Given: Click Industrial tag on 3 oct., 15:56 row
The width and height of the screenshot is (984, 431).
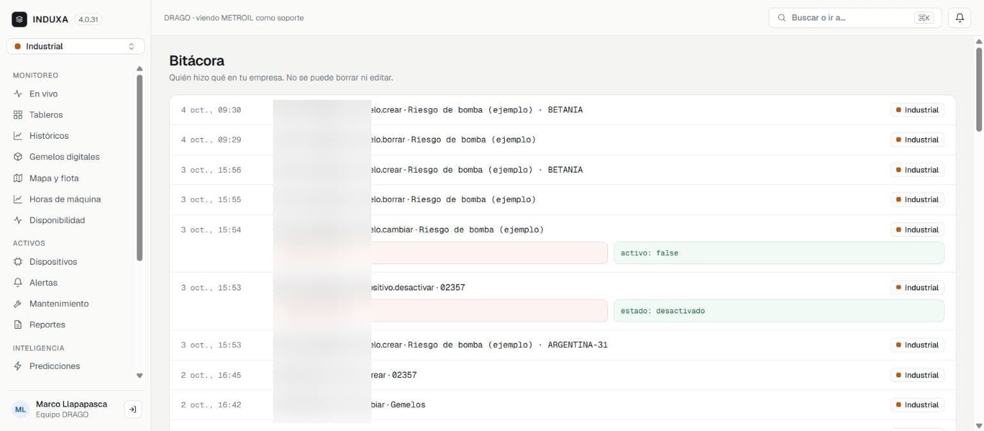Looking at the screenshot, I should (917, 170).
